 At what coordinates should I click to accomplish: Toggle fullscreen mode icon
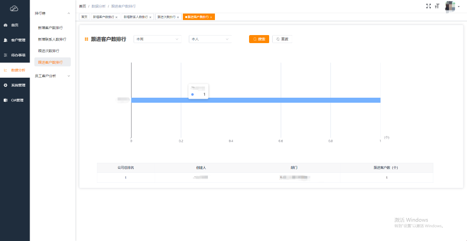click(x=428, y=6)
